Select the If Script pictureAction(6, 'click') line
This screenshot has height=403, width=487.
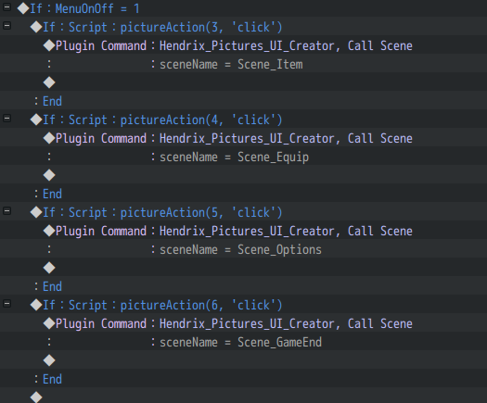tap(243, 305)
